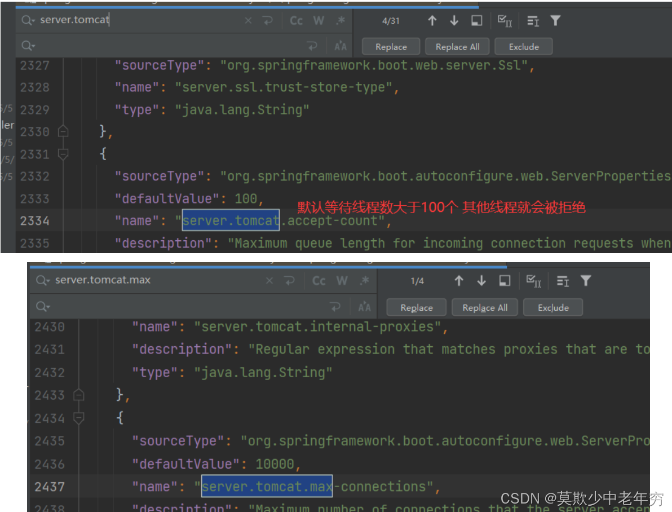Collapse code block at line 2434

point(78,418)
